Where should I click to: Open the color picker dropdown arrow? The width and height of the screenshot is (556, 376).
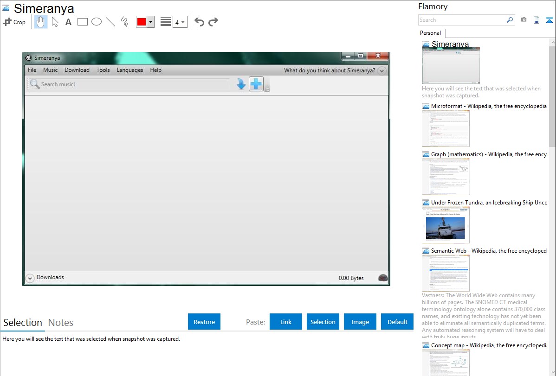point(151,22)
